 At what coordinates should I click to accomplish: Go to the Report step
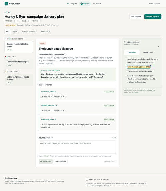(x=97, y=4)
